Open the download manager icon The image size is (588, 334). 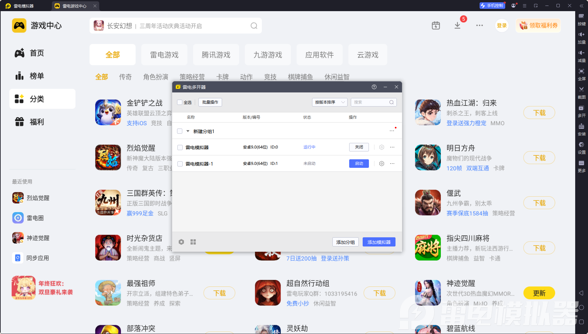coord(457,26)
